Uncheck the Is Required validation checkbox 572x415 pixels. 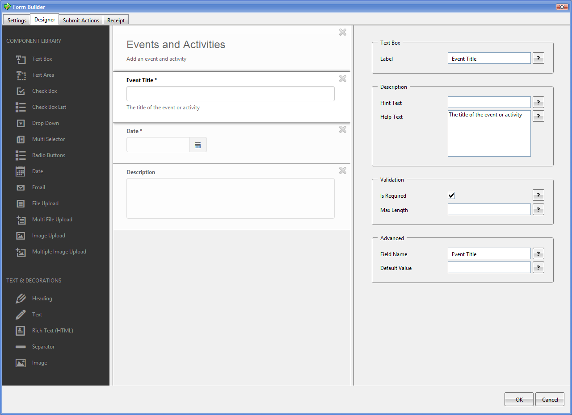451,195
